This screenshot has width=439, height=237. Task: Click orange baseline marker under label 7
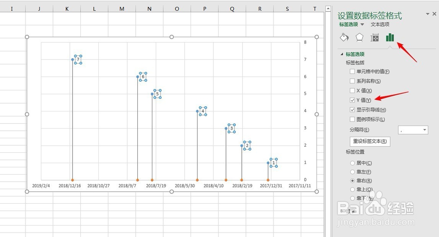coord(72,180)
